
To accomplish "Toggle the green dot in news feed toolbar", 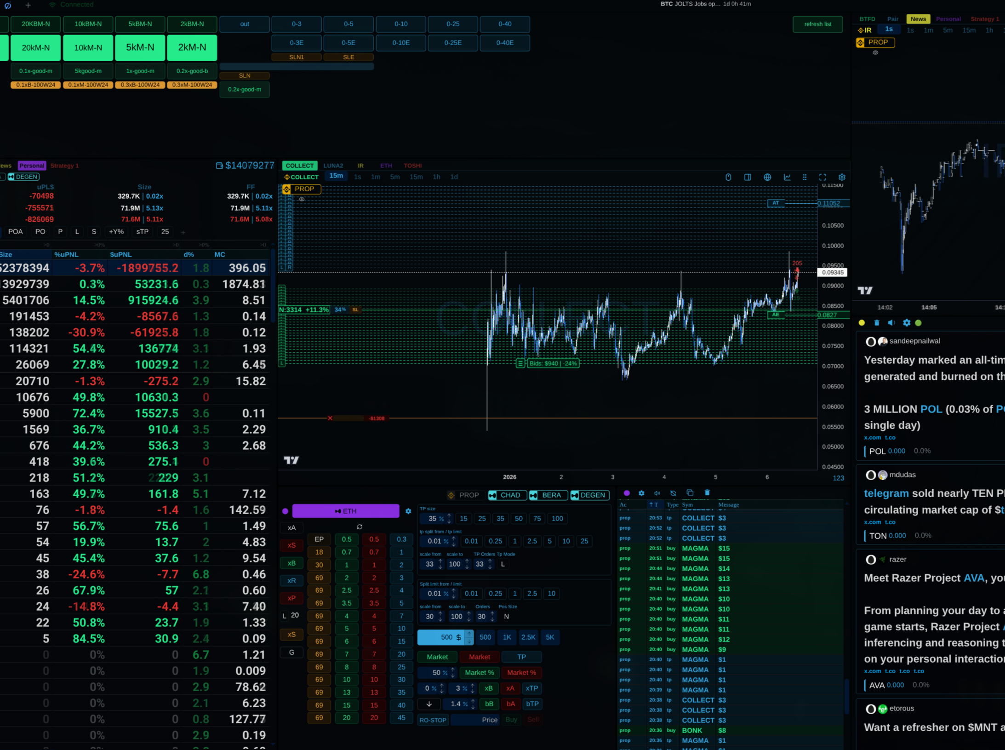I will tap(919, 323).
